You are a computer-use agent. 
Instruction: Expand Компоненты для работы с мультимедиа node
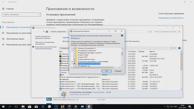pyautogui.click(x=72, y=61)
